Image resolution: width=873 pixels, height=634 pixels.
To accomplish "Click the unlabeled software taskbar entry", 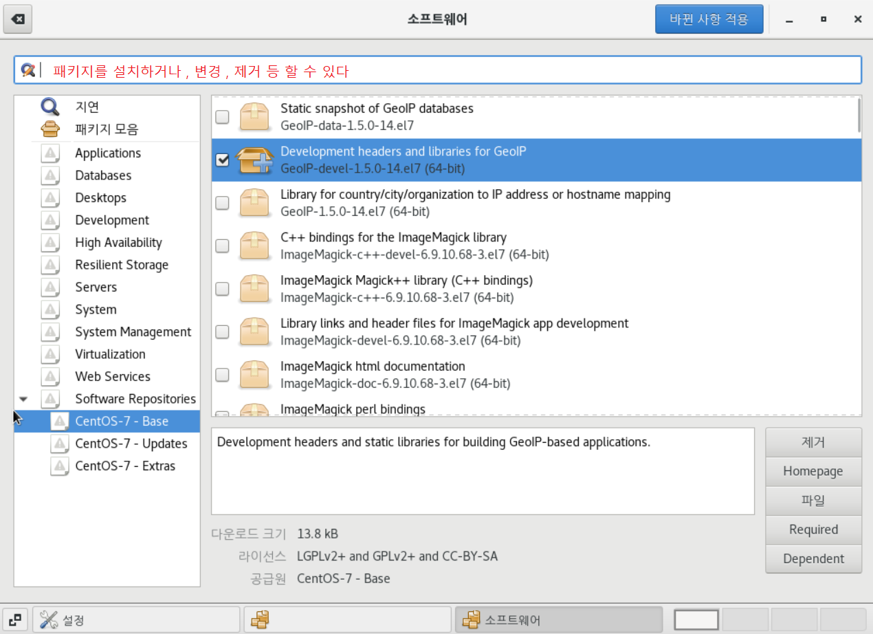I will [x=347, y=620].
